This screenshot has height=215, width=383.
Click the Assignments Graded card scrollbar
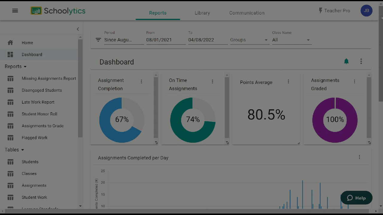(x=369, y=107)
